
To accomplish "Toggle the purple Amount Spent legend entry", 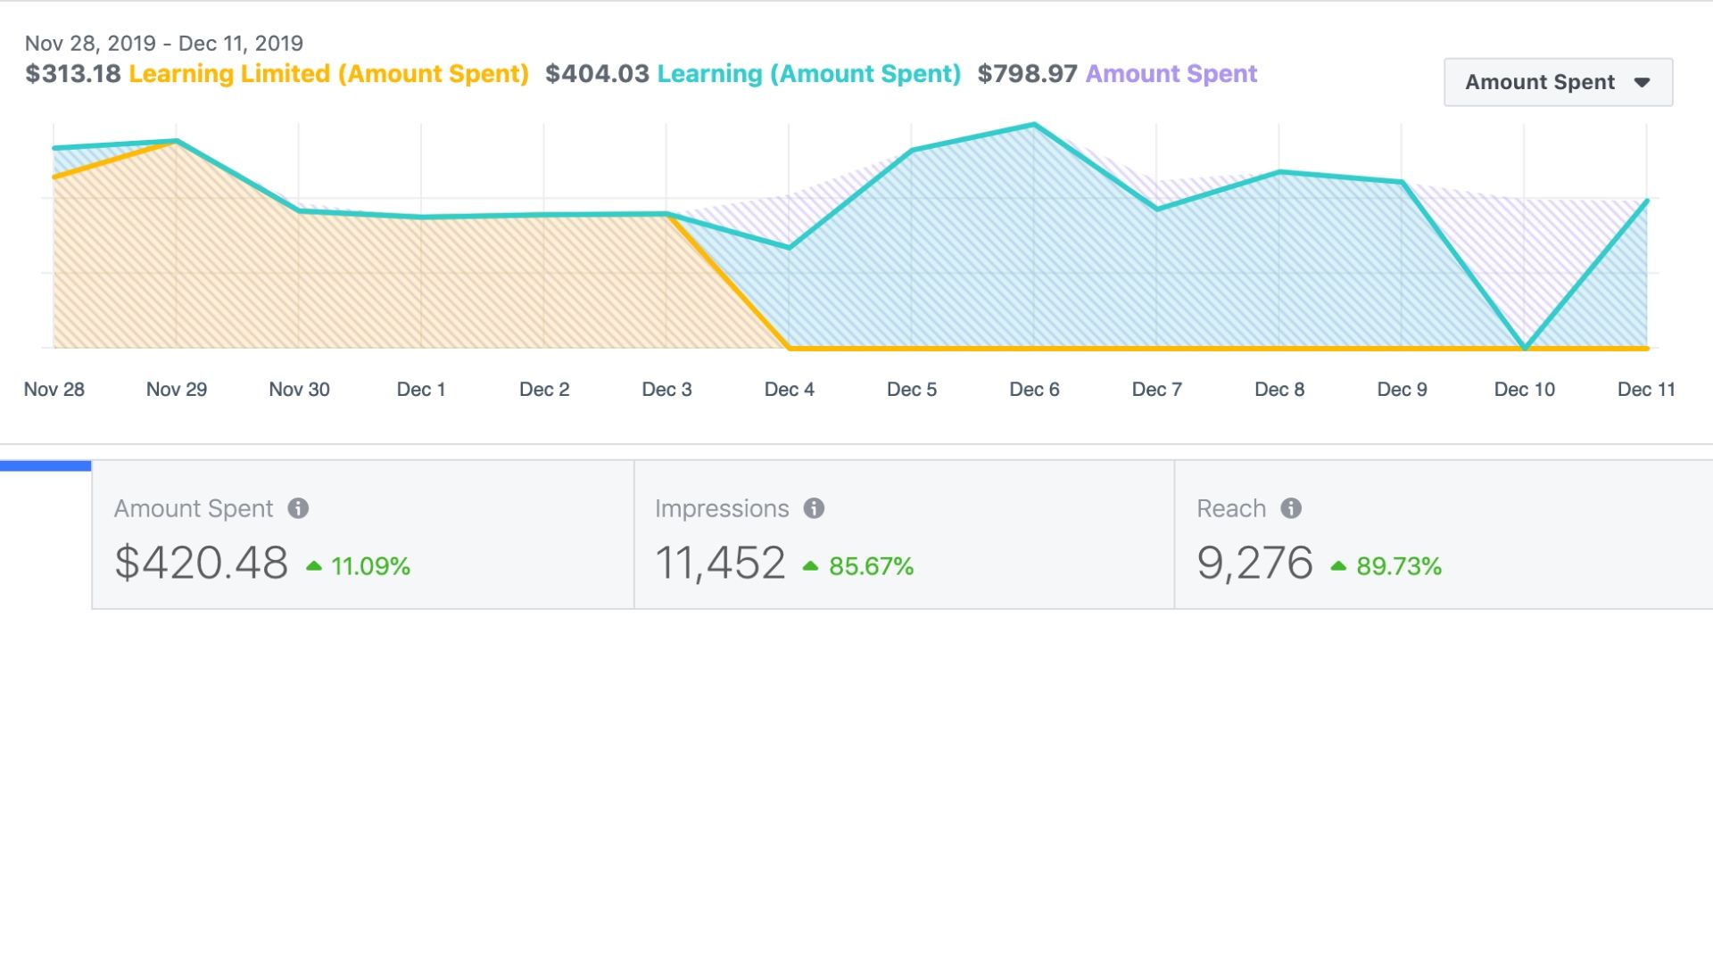I will click(x=1171, y=74).
